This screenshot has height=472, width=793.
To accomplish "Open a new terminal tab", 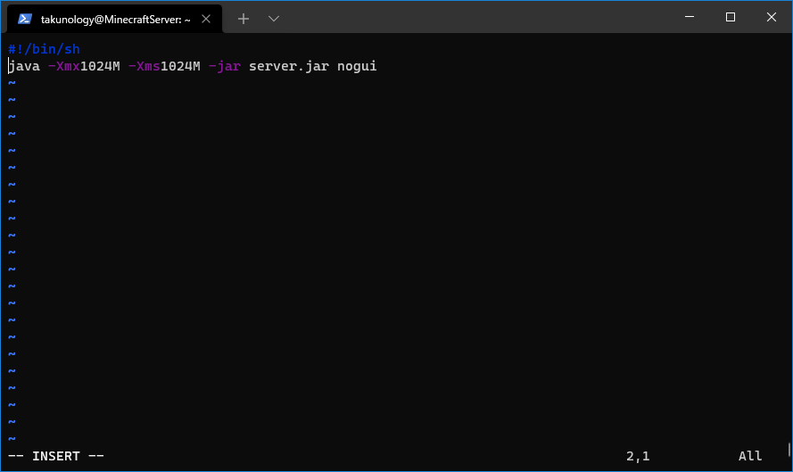I will coord(244,19).
